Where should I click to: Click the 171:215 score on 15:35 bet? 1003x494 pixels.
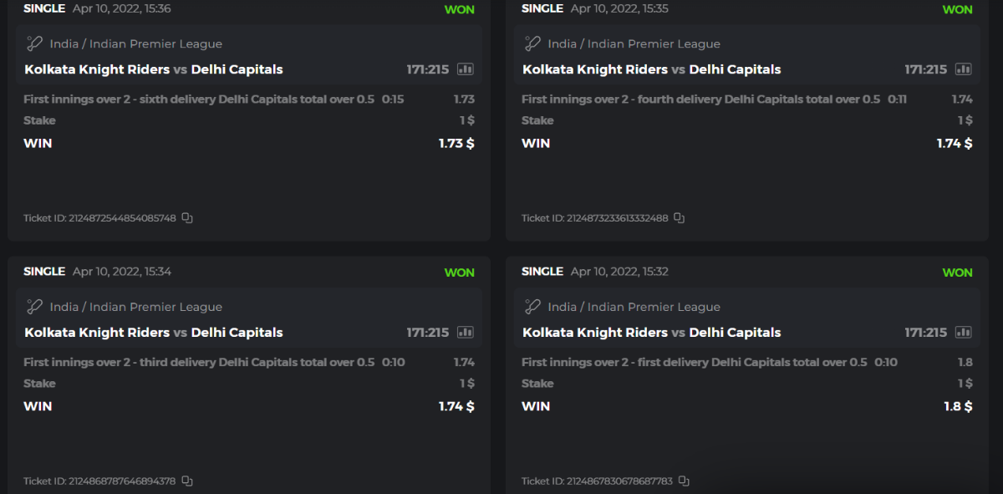coord(925,69)
